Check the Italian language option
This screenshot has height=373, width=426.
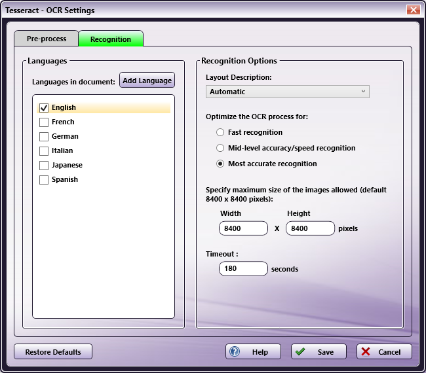(x=44, y=151)
